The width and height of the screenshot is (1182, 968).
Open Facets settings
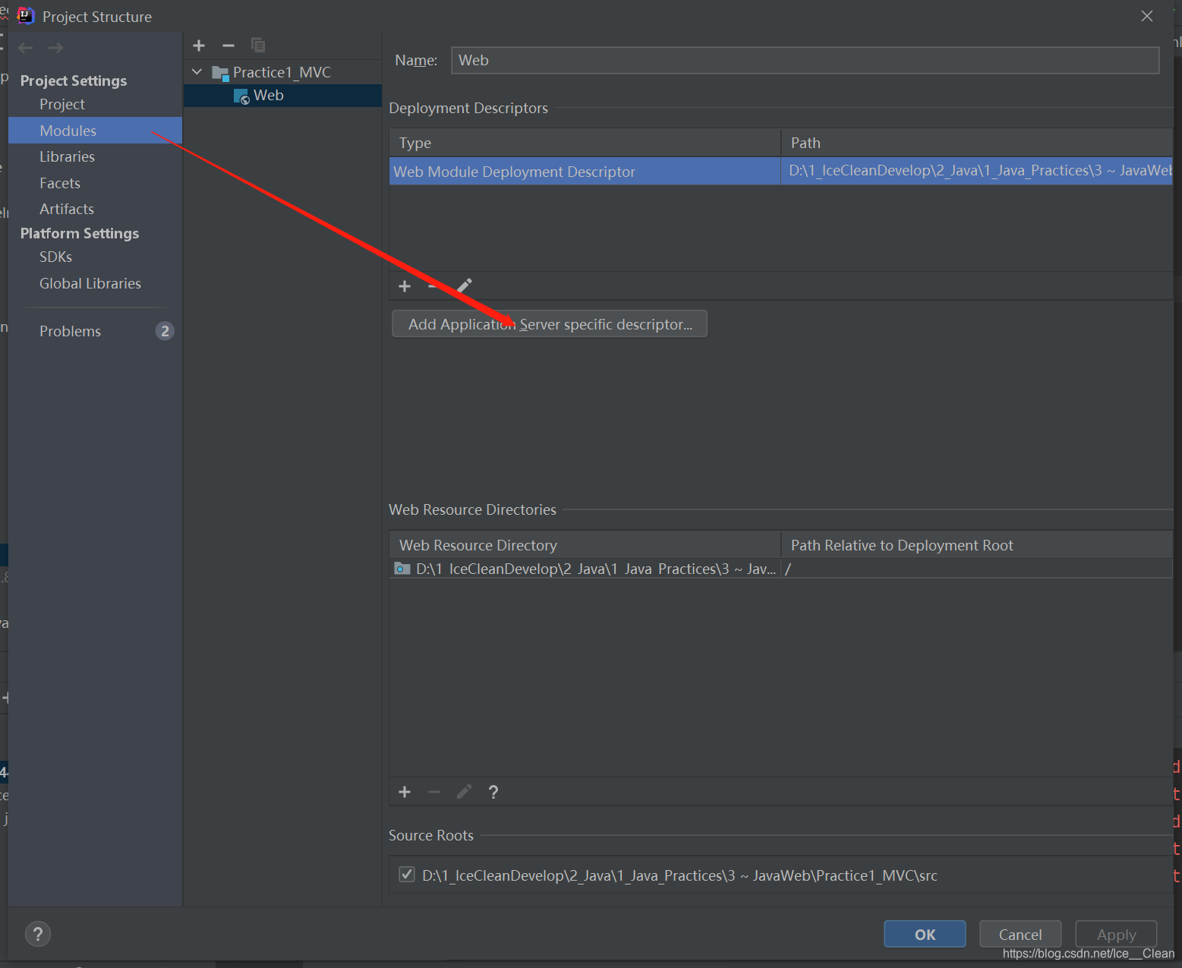click(60, 183)
